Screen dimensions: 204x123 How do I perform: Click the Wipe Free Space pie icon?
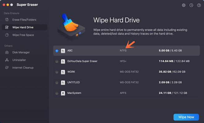[x=7, y=35]
